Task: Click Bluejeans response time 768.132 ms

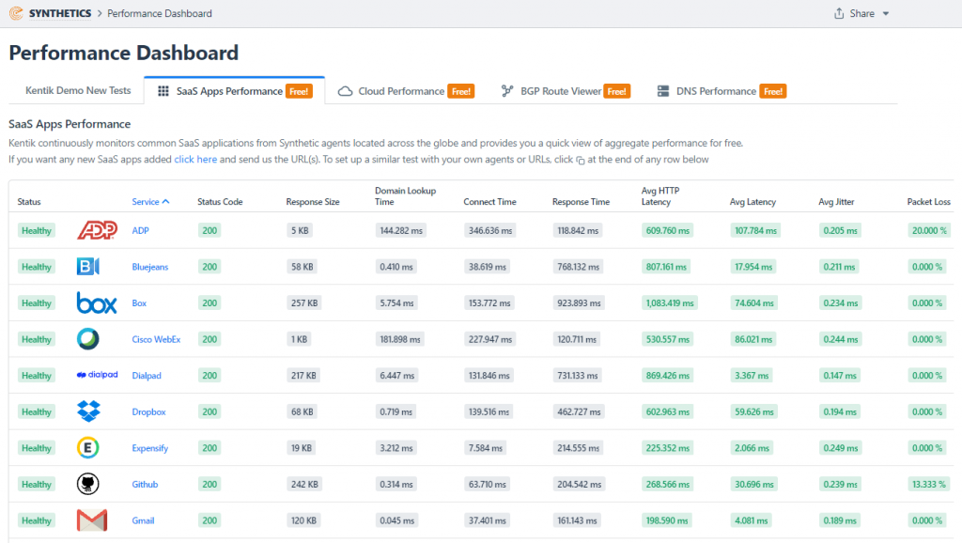Action: click(x=578, y=267)
